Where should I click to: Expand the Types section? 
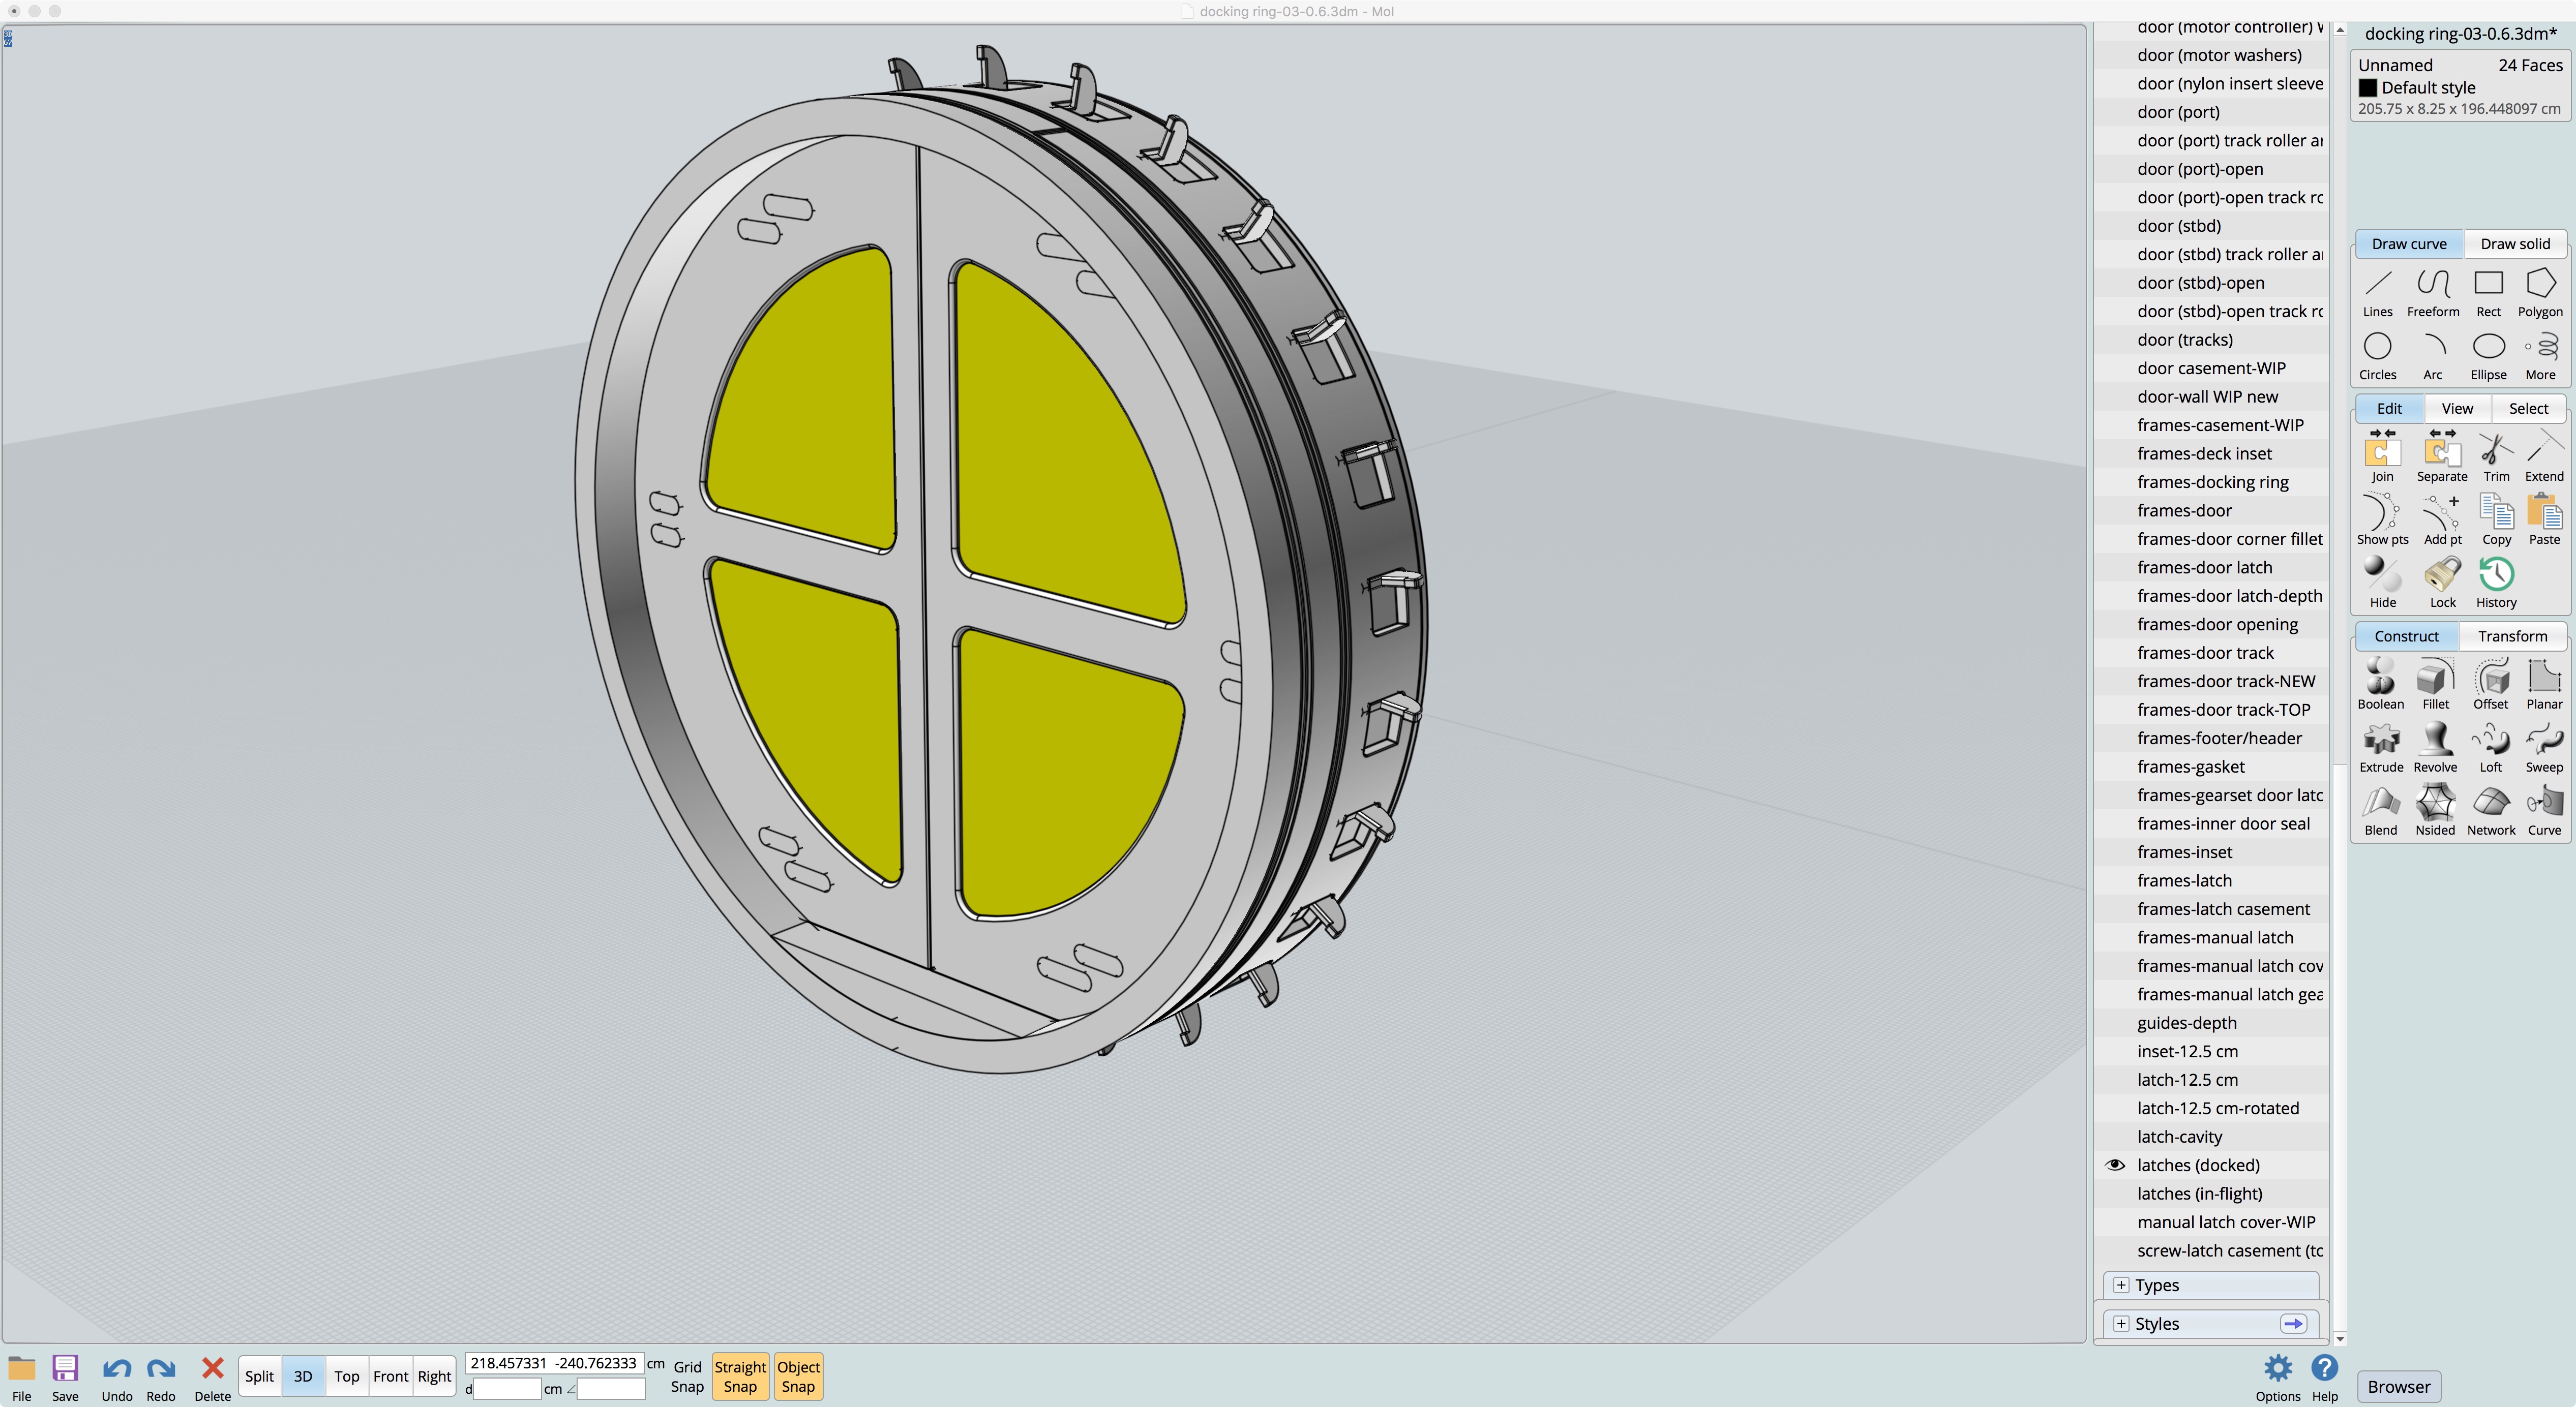[2121, 1285]
